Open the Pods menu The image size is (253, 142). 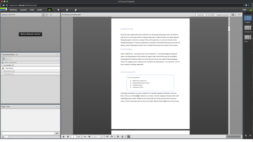tap(32, 10)
